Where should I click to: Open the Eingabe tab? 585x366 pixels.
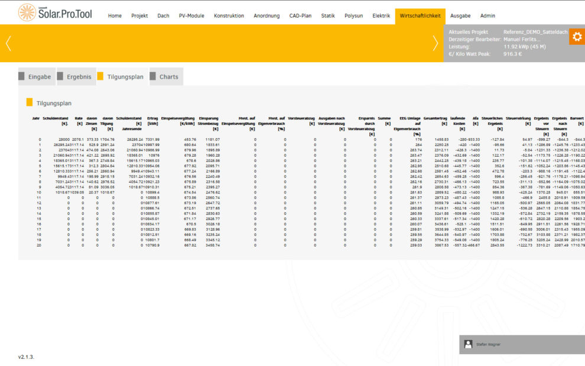(x=35, y=77)
